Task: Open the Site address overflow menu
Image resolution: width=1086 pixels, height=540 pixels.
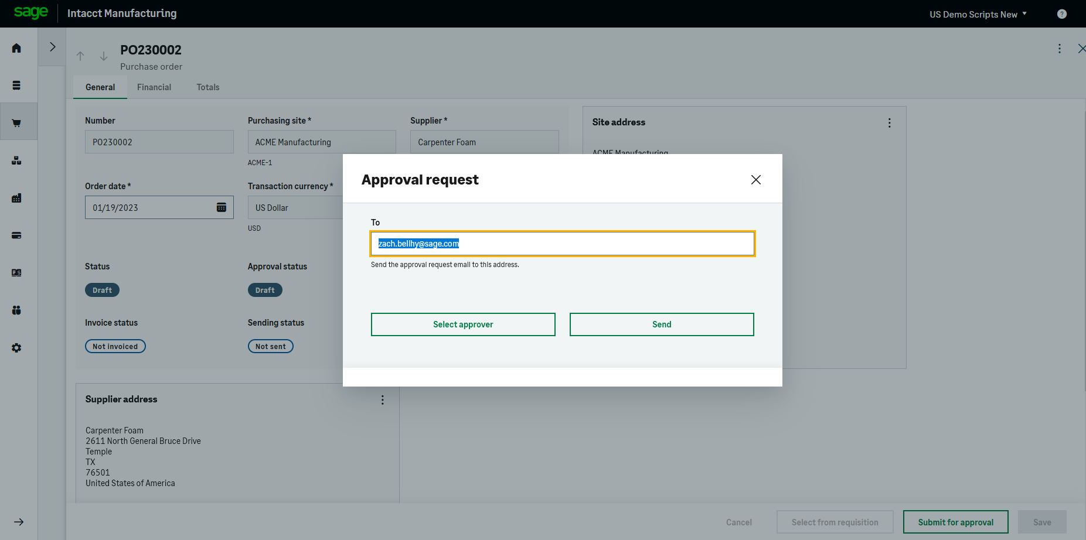Action: pos(889,122)
